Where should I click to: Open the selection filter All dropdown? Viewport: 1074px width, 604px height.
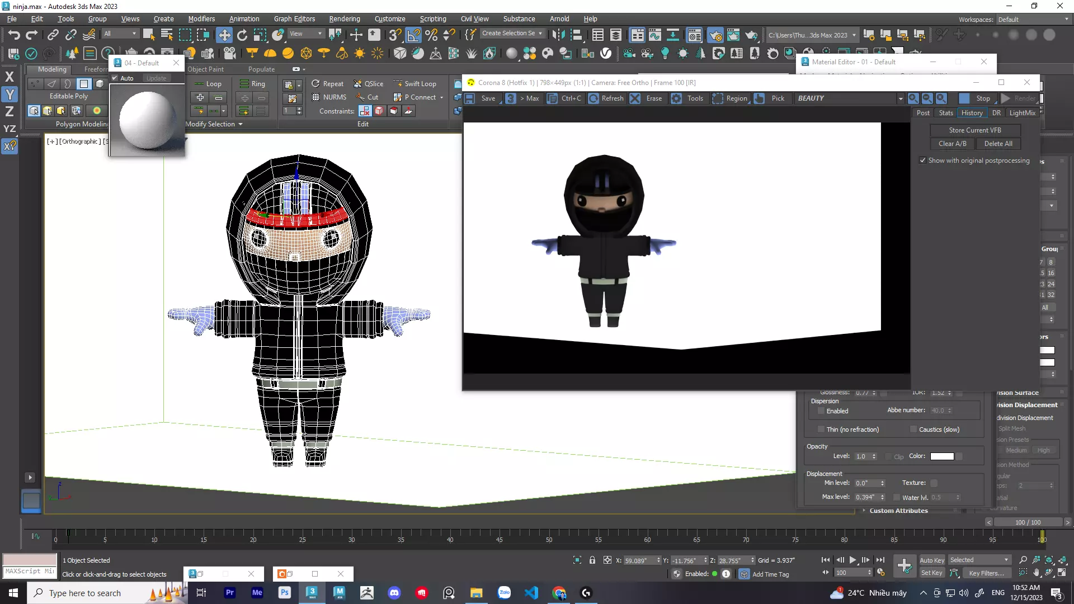coord(120,34)
